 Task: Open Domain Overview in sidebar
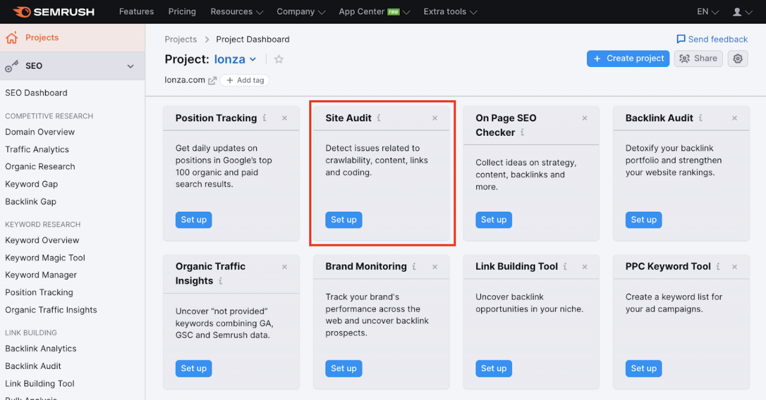pyautogui.click(x=40, y=132)
